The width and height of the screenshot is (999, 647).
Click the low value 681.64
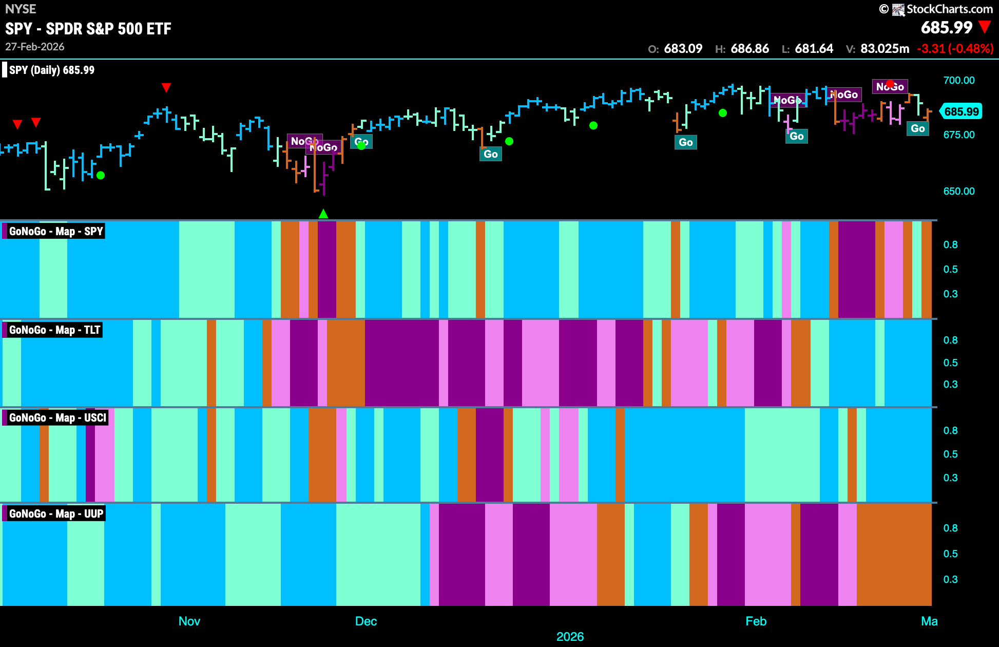pyautogui.click(x=814, y=49)
